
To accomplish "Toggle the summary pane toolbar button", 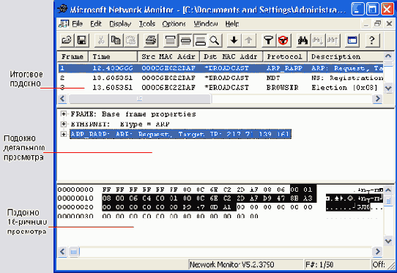I will [170, 40].
